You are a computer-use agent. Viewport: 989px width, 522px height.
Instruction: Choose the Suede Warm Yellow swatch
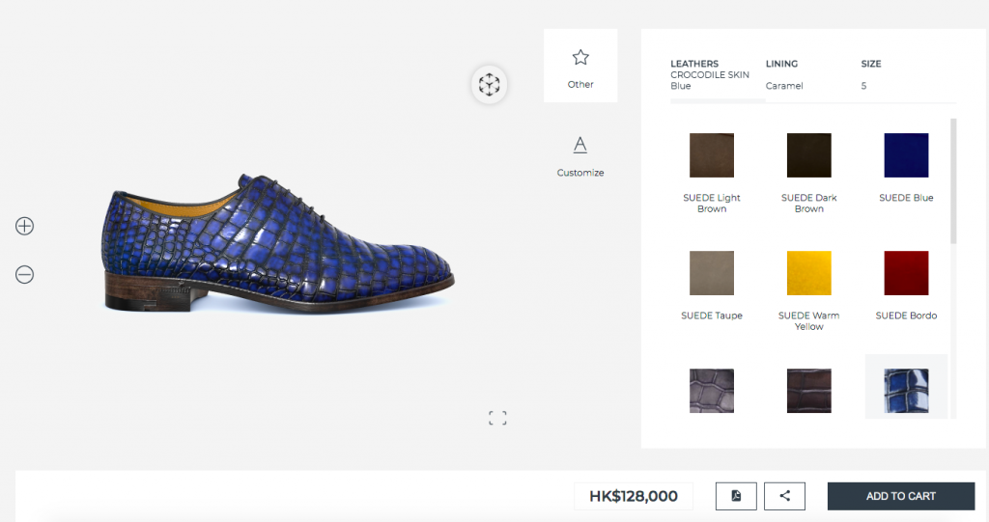[809, 273]
